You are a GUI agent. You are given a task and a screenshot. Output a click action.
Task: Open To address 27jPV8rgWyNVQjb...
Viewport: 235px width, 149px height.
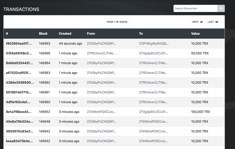pos(154,43)
